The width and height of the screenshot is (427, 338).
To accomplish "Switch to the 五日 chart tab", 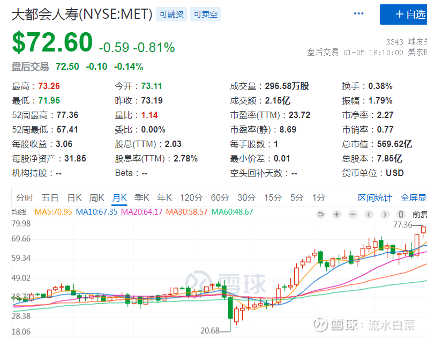I will [x=50, y=197].
